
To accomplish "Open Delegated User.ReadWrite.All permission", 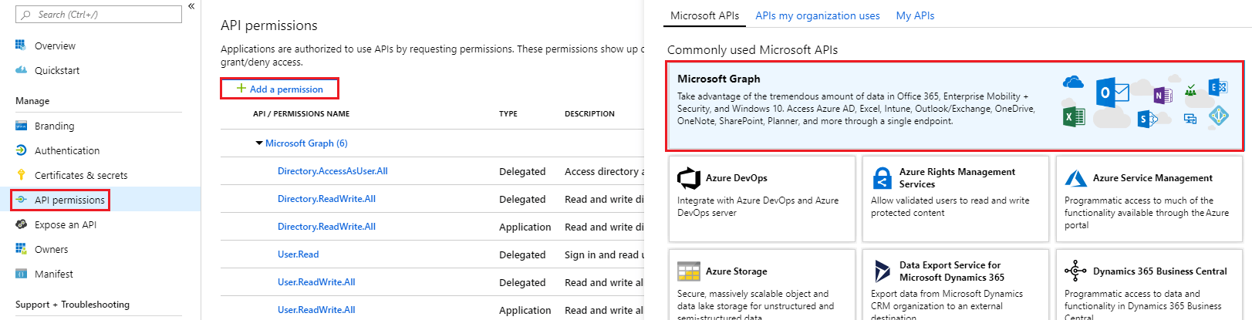I will (316, 282).
